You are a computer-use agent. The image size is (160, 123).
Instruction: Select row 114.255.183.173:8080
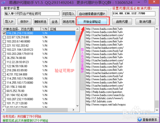pos(39,83)
